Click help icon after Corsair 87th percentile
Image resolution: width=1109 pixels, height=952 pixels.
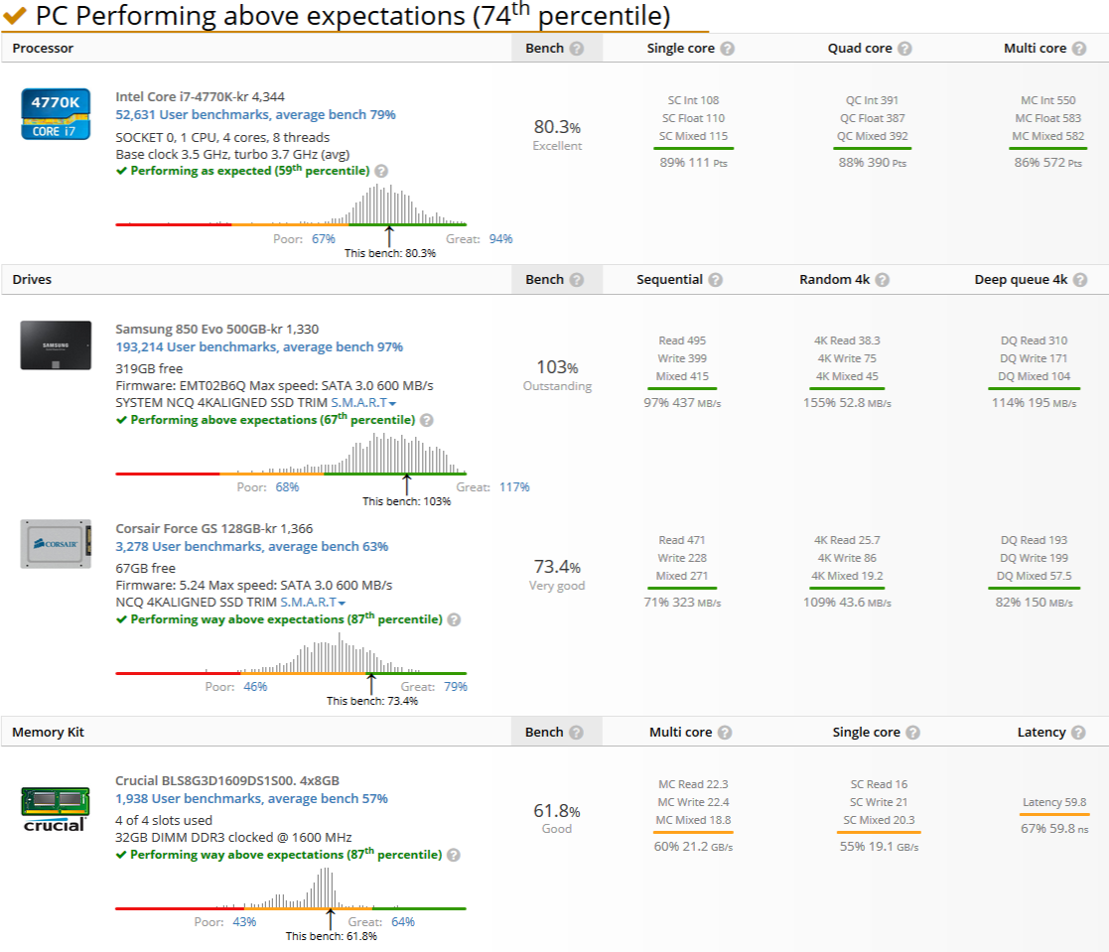click(x=454, y=619)
